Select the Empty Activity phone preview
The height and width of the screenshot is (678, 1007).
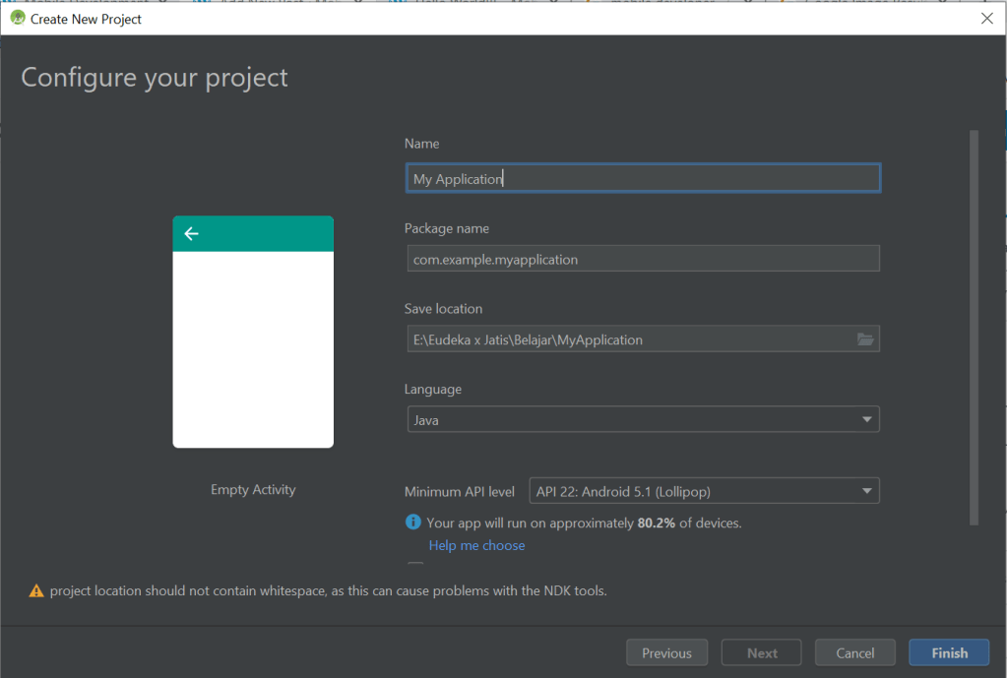[x=253, y=332]
